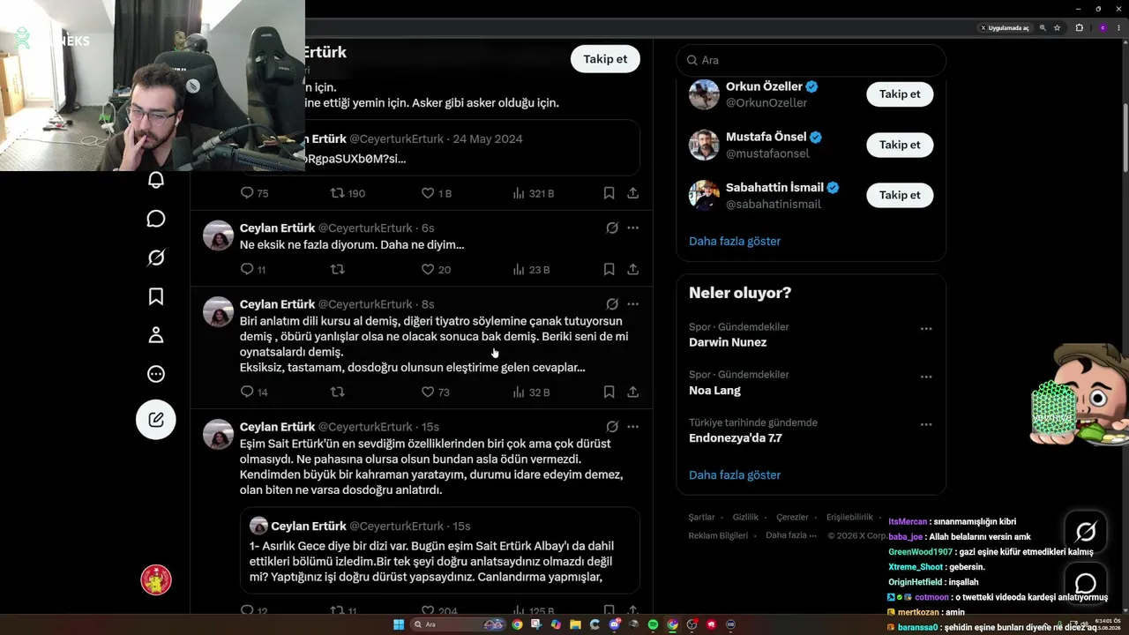Ask Grok about the 'Eşim Sait Ertürk'ün' tweet
Screen dimensions: 1129x635
point(612,426)
